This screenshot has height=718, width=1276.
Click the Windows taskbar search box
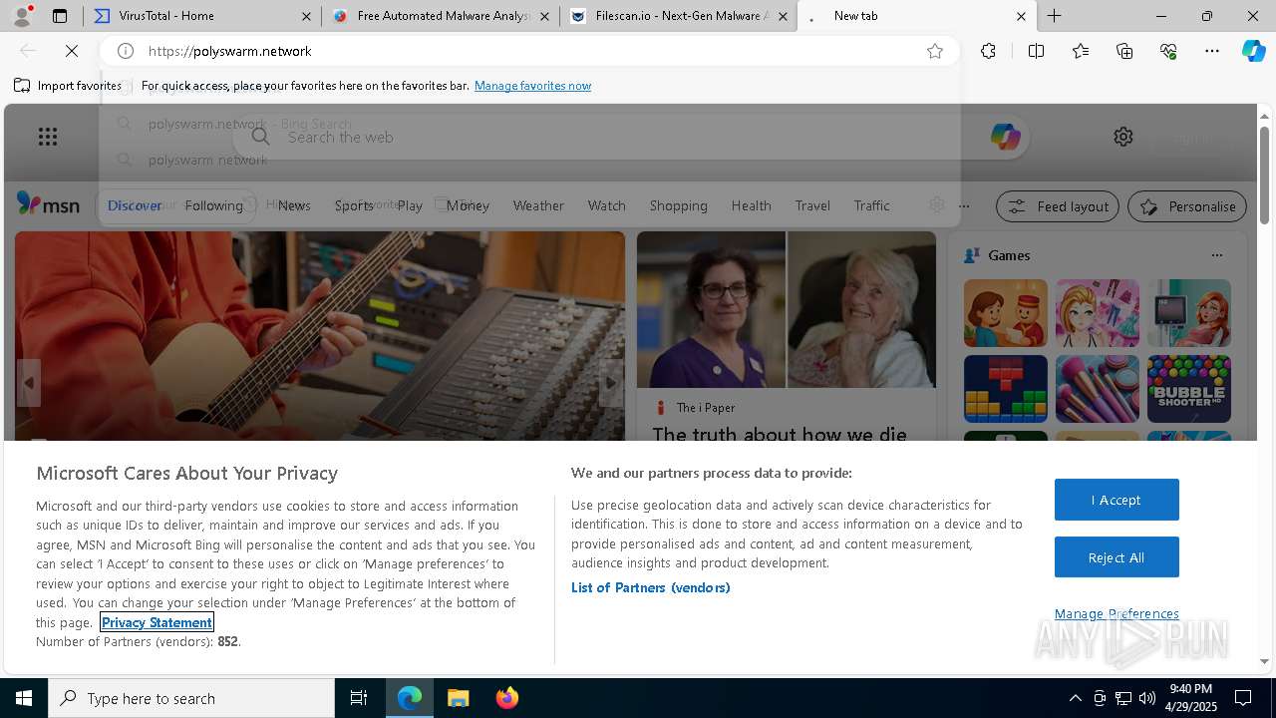pyautogui.click(x=191, y=698)
